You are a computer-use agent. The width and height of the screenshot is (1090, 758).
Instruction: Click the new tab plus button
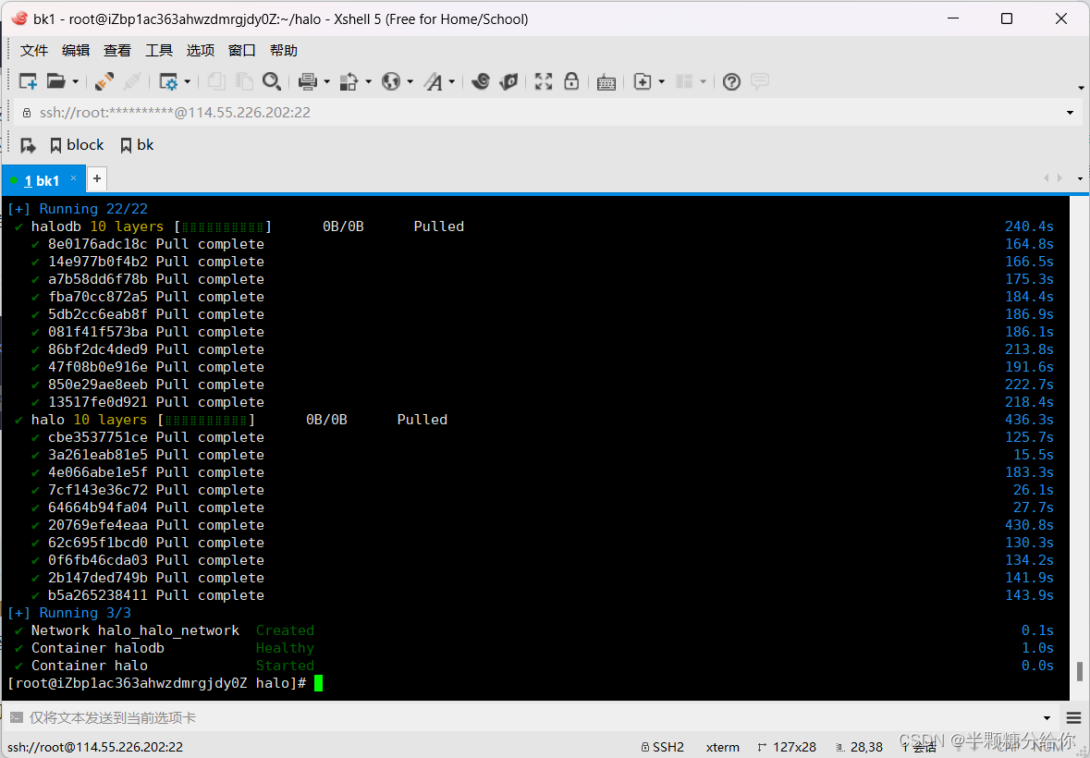click(96, 178)
